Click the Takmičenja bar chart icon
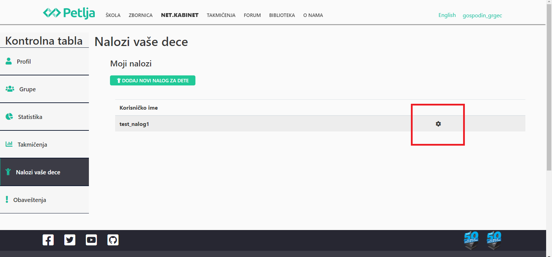This screenshot has width=552, height=257. click(x=9, y=144)
